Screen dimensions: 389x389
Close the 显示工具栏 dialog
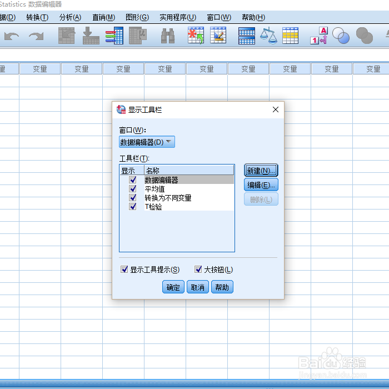coord(276,109)
